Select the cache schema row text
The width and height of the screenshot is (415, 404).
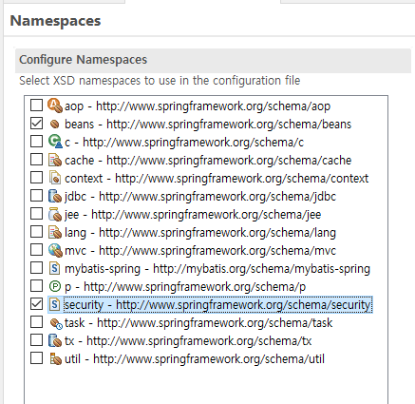208,160
